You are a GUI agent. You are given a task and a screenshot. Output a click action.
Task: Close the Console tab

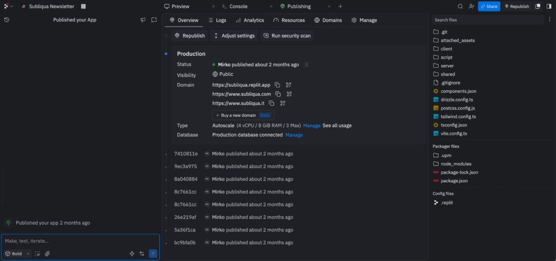[x=271, y=7]
